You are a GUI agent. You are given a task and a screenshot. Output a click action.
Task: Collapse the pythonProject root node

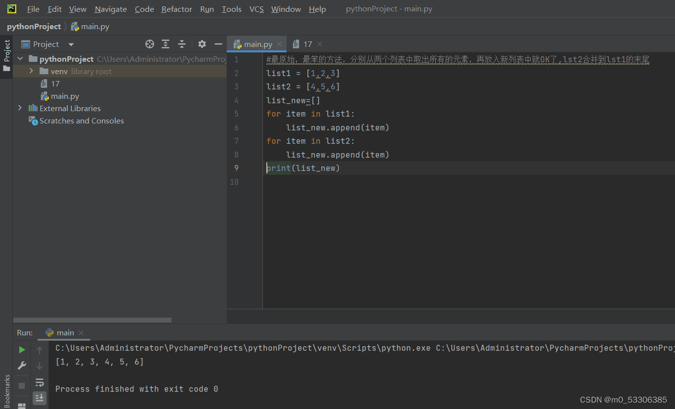coord(20,59)
